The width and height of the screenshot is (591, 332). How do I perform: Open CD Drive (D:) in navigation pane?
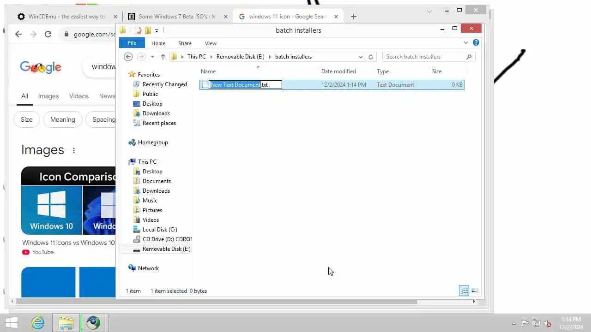point(167,239)
